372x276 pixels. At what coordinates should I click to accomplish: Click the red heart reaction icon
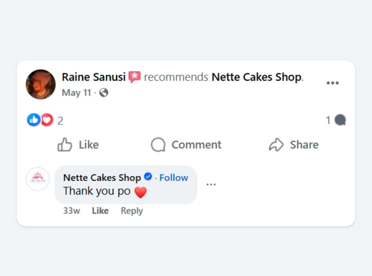point(47,120)
